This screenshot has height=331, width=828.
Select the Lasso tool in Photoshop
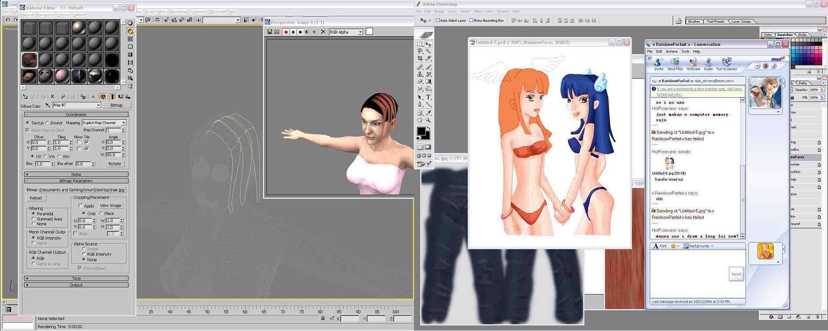click(x=420, y=51)
